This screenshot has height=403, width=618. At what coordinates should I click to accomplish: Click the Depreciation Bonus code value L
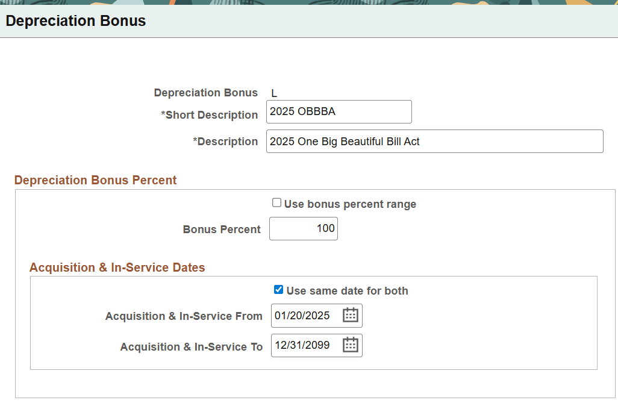(274, 93)
